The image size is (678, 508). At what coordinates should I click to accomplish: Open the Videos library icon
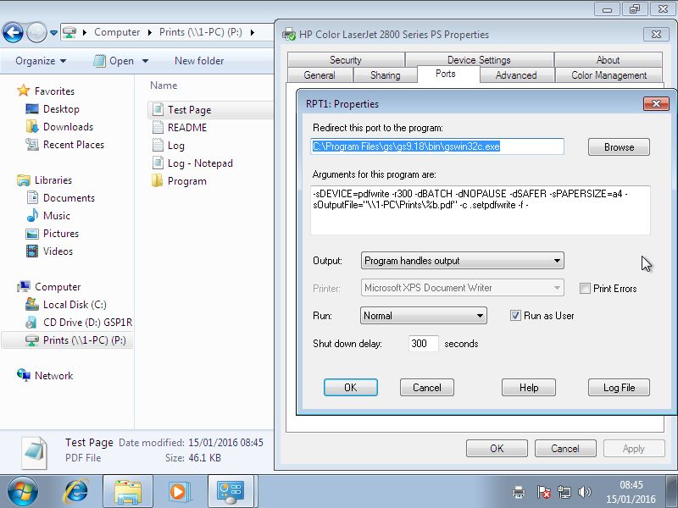32,251
